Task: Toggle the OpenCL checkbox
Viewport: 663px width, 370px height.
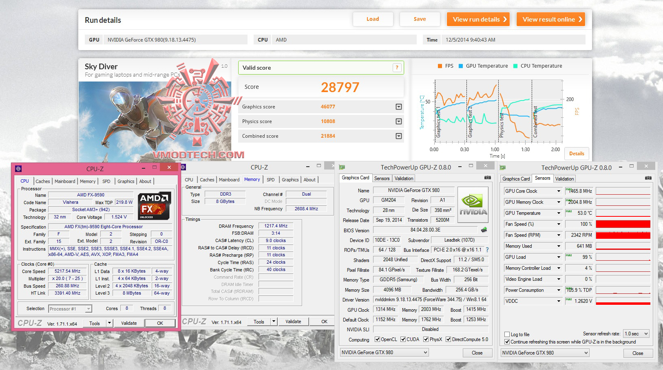Action: tap(377, 339)
